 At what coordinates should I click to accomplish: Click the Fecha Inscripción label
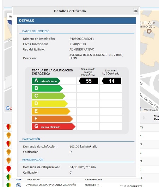[36, 44]
